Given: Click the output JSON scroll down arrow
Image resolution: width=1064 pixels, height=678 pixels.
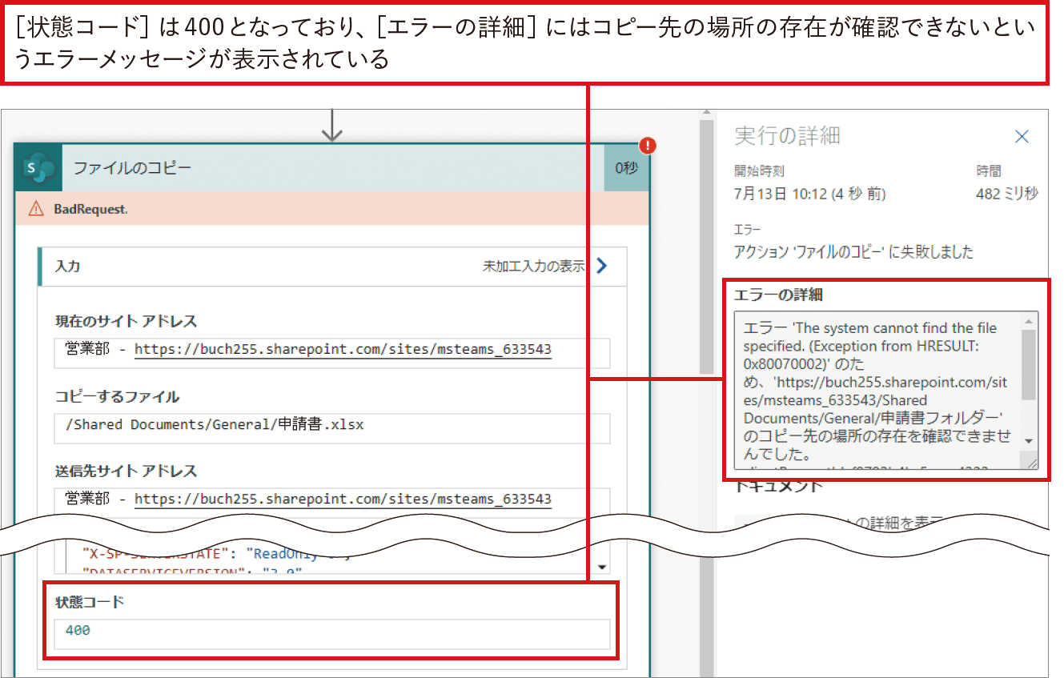Looking at the screenshot, I should 601,566.
